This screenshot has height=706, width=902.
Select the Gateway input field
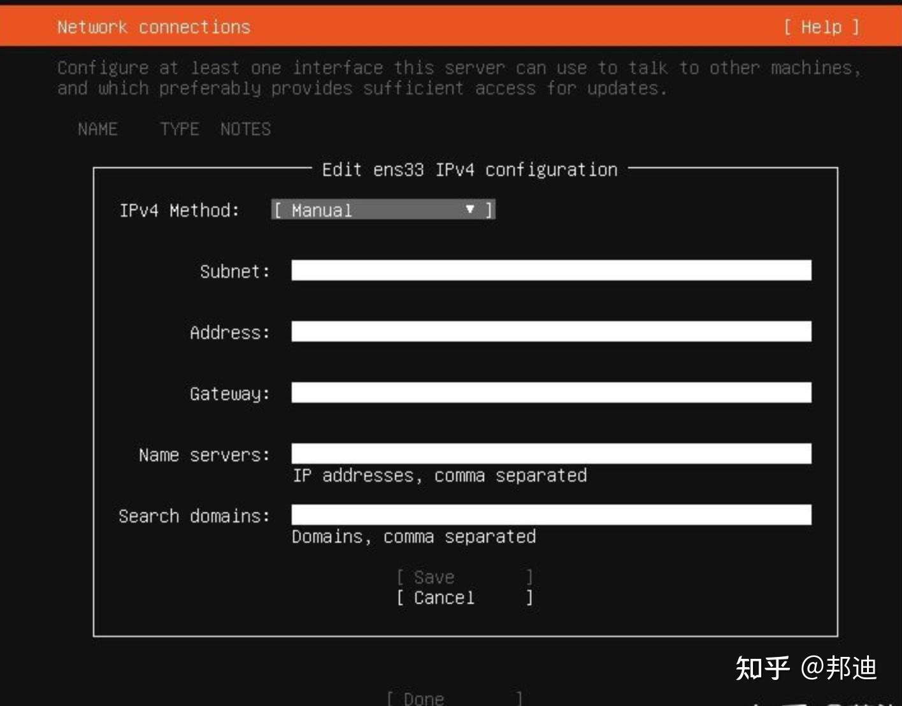point(550,393)
